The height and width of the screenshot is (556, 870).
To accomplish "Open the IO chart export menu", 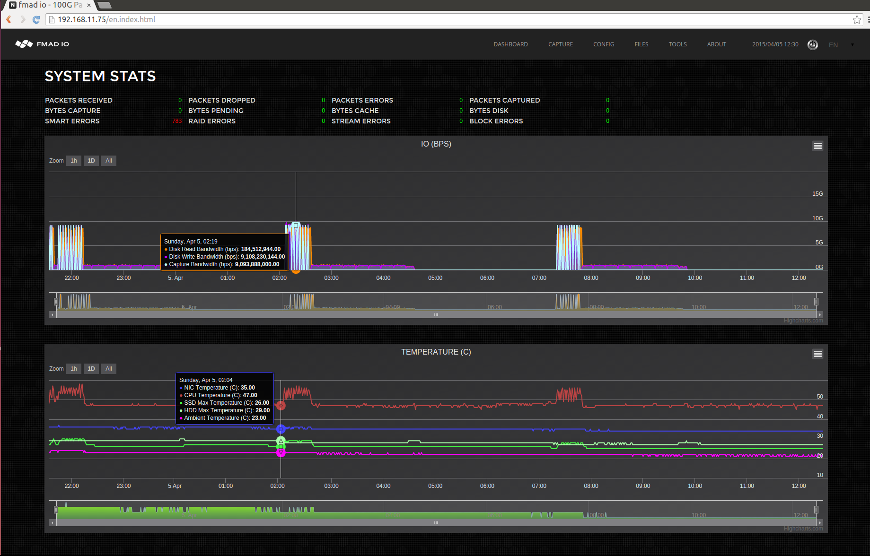I will 817,146.
